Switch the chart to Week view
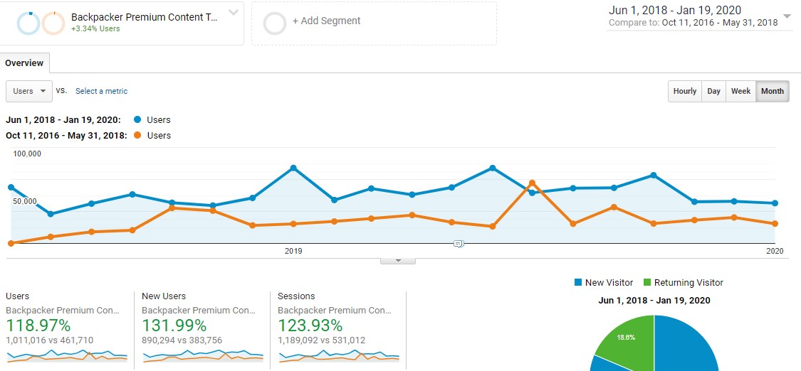This screenshot has height=371, width=801. (x=740, y=91)
